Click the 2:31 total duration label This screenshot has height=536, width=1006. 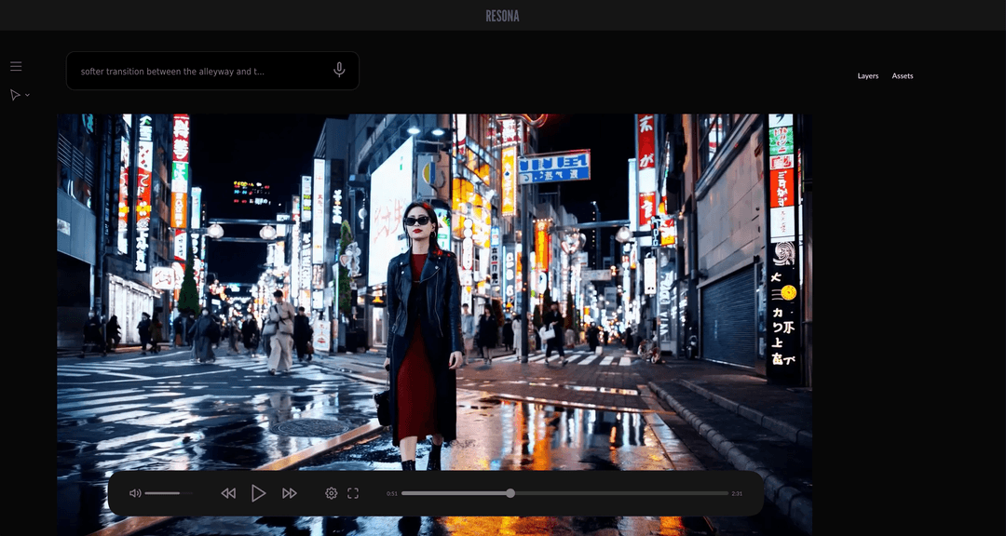pyautogui.click(x=737, y=494)
